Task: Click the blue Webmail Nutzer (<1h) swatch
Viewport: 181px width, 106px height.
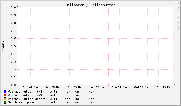Action: pyautogui.click(x=5, y=92)
